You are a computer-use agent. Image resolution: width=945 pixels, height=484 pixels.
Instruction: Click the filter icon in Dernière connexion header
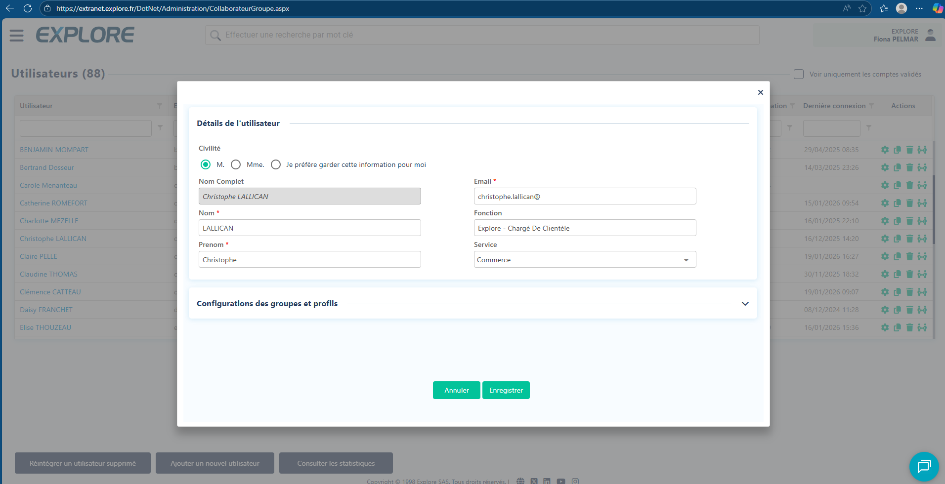tap(871, 106)
